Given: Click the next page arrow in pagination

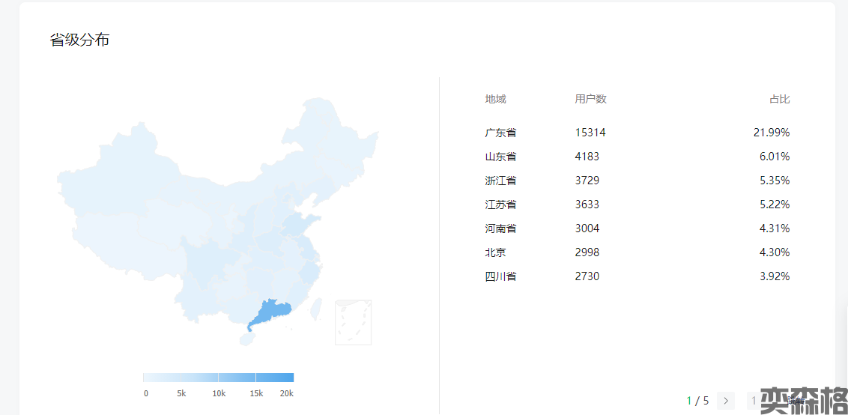Looking at the screenshot, I should (x=725, y=401).
